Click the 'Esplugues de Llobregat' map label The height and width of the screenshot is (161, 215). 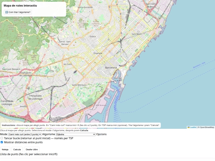pos(26,74)
